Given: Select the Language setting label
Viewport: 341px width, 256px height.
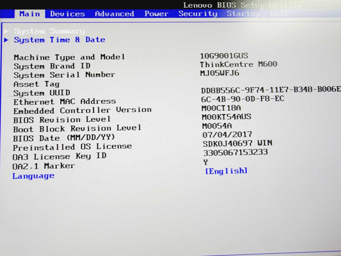Looking at the screenshot, I should 33,176.
